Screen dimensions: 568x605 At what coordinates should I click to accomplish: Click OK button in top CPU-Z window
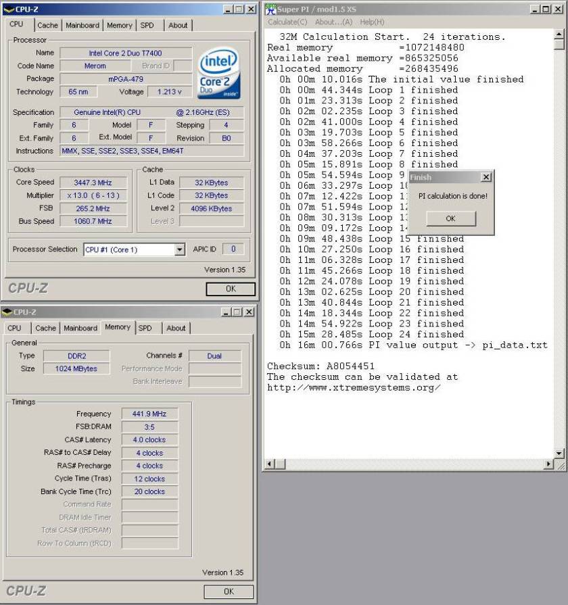[x=231, y=289]
